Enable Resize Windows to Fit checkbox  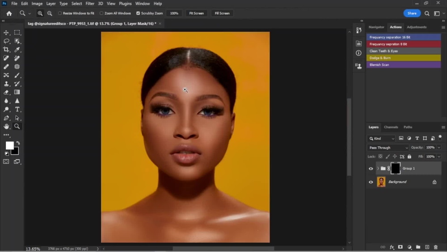pos(60,13)
